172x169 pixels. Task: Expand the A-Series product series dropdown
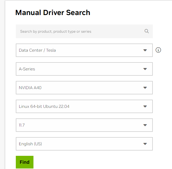point(84,69)
